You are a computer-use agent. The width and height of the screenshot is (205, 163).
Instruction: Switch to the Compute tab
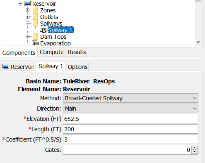51,52
